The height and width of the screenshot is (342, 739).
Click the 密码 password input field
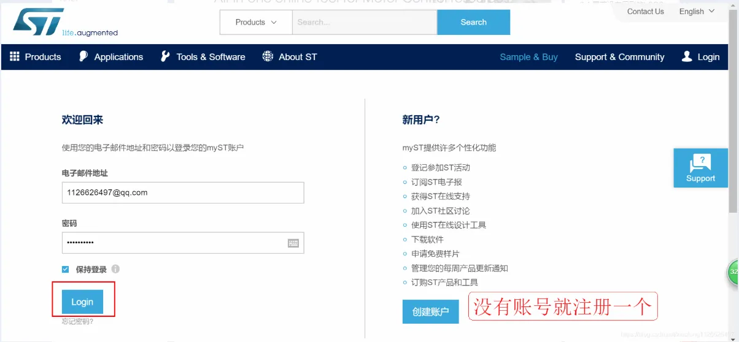(183, 243)
